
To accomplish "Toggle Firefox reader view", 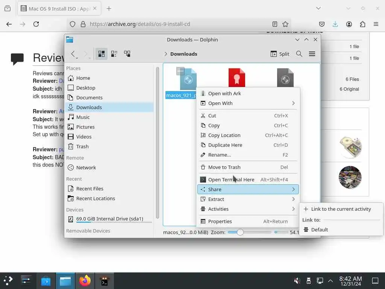I will (x=275, y=24).
